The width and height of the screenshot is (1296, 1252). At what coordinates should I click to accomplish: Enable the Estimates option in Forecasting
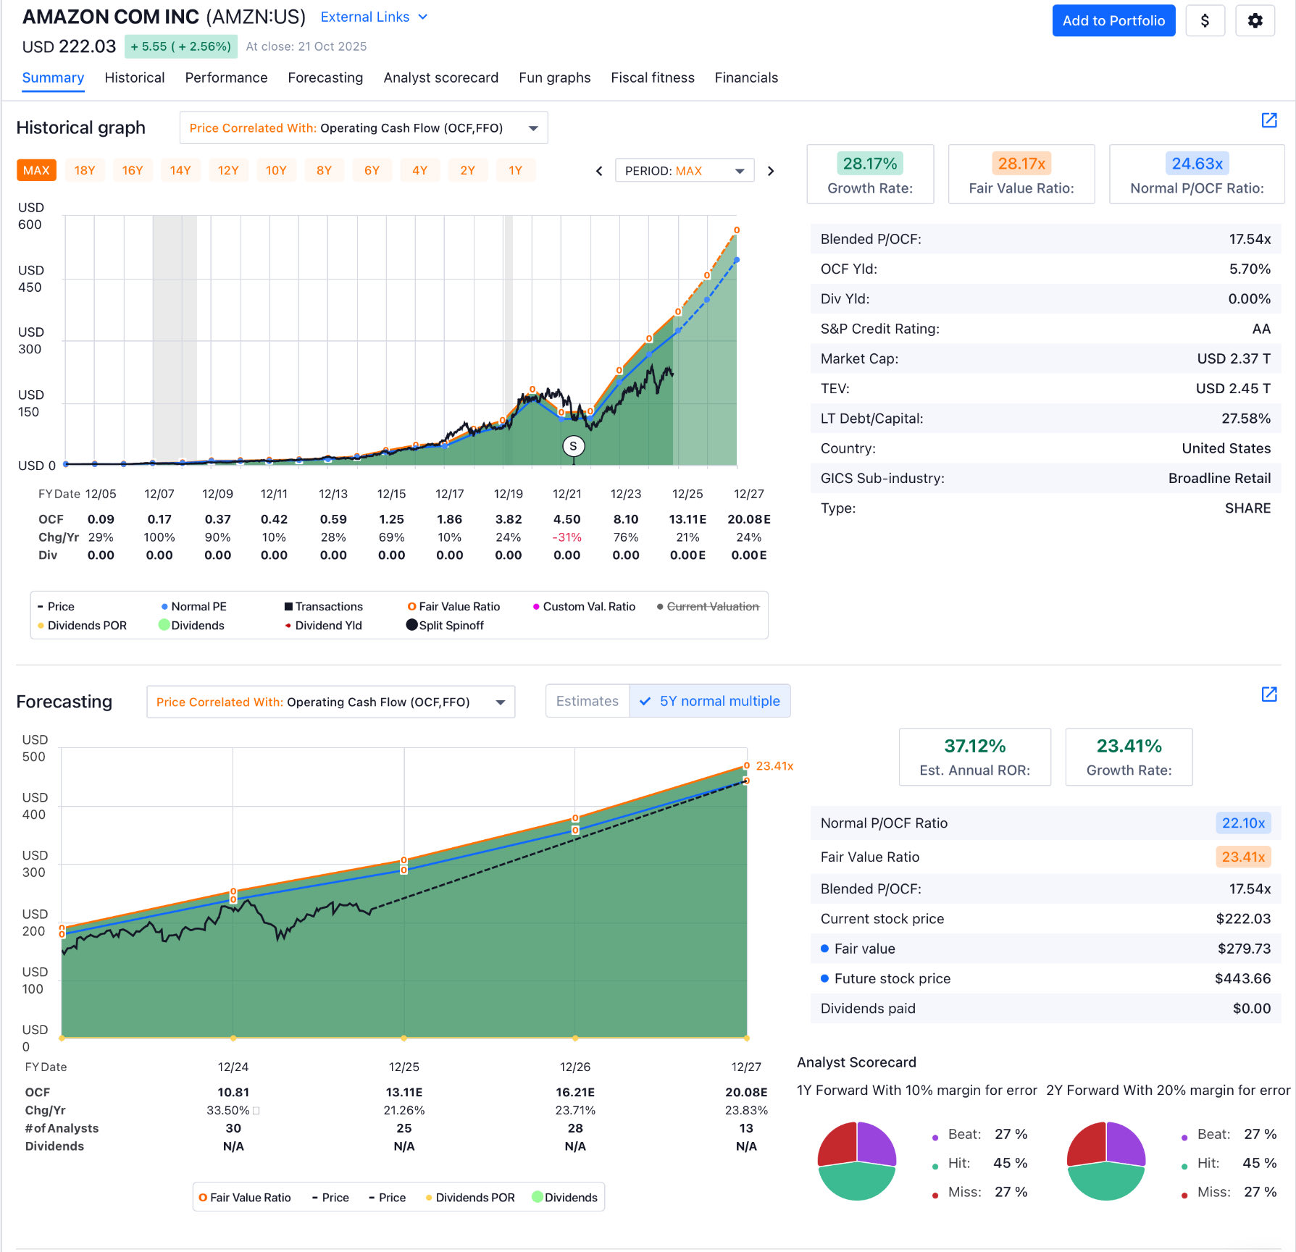587,700
